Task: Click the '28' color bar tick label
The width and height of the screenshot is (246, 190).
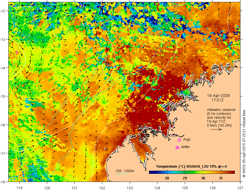Action: [167, 178]
